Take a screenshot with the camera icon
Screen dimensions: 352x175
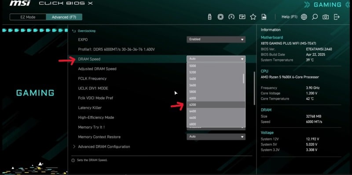pos(326,17)
